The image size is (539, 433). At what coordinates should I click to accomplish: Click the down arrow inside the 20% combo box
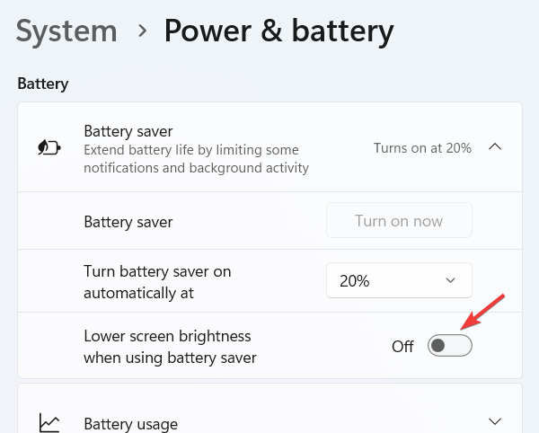(x=451, y=281)
